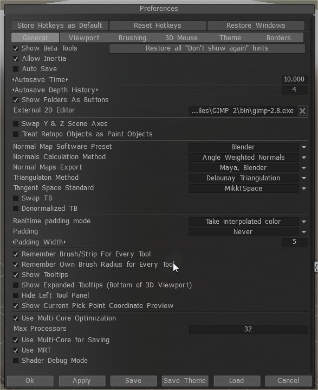Image resolution: width=318 pixels, height=390 pixels.
Task: Click the Restore Windows button
Action: (256, 26)
